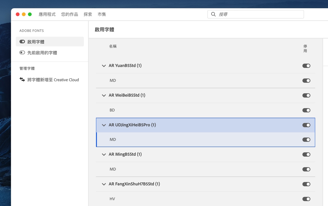
Task: Click the toggle icon beside 先前啟用的字體
Action: coord(22,53)
